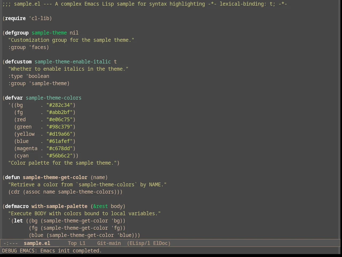The width and height of the screenshot is (342, 257).
Task: Click the defcustom keyword
Action: (18, 62)
